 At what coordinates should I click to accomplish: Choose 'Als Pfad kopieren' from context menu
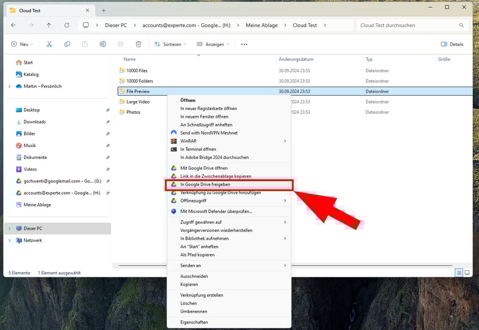[198, 255]
